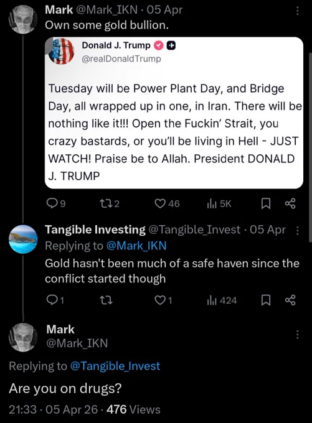Bookmark Tangible Investing's reply
This screenshot has height=423, width=312.
[x=266, y=300]
